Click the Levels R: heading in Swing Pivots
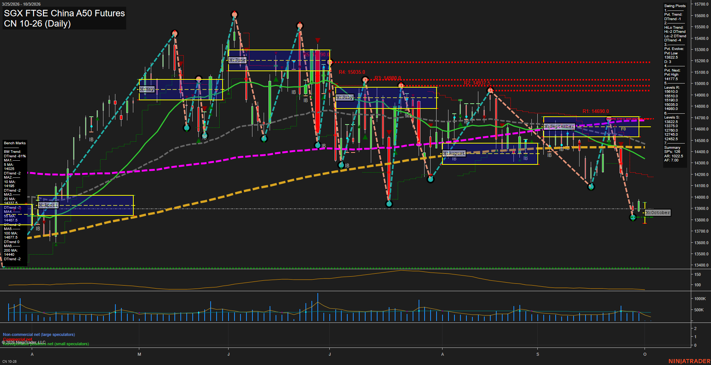The width and height of the screenshot is (711, 365). pos(672,88)
